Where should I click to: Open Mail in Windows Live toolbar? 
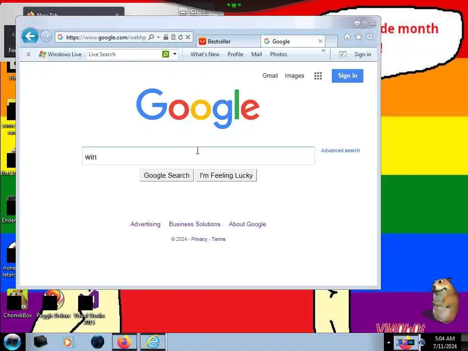[x=257, y=54]
